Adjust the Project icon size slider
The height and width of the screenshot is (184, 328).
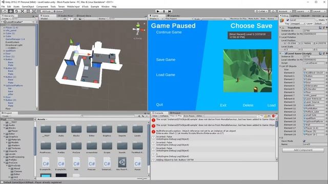(x=142, y=178)
